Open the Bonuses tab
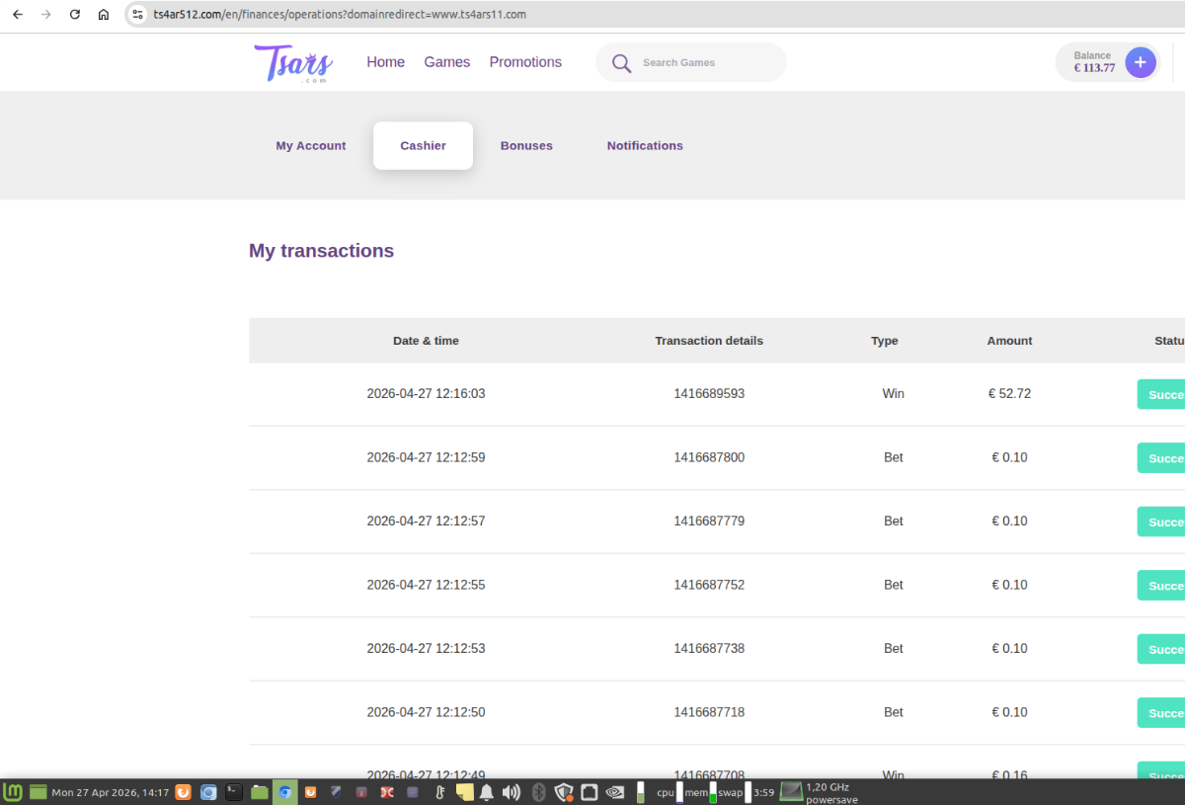Screen dimensions: 1185x805 click(x=526, y=146)
